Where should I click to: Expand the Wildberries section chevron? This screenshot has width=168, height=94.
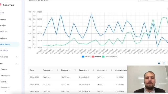pyautogui.click(x=17, y=57)
